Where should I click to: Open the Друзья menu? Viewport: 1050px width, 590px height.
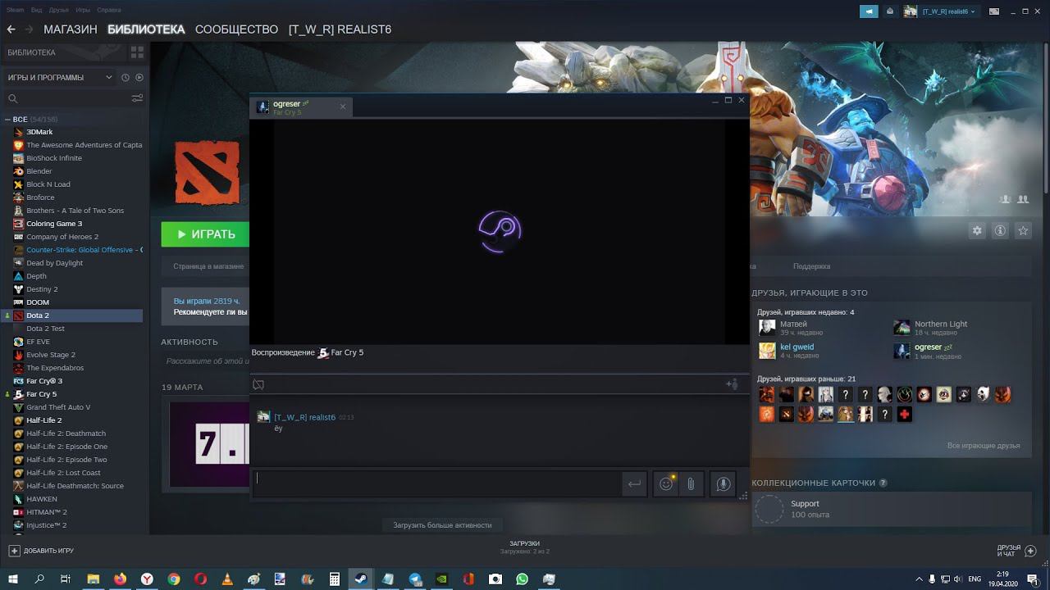click(x=59, y=10)
